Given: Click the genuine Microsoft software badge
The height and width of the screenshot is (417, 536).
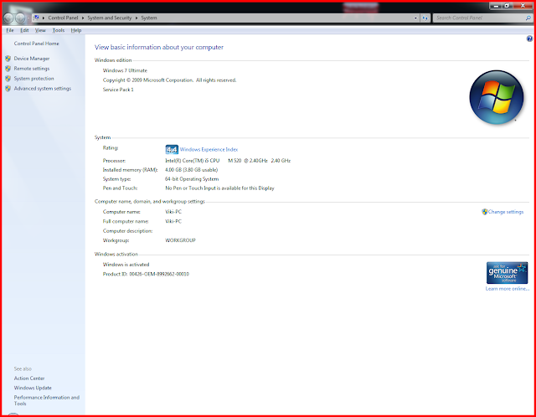Looking at the screenshot, I should 507,273.
